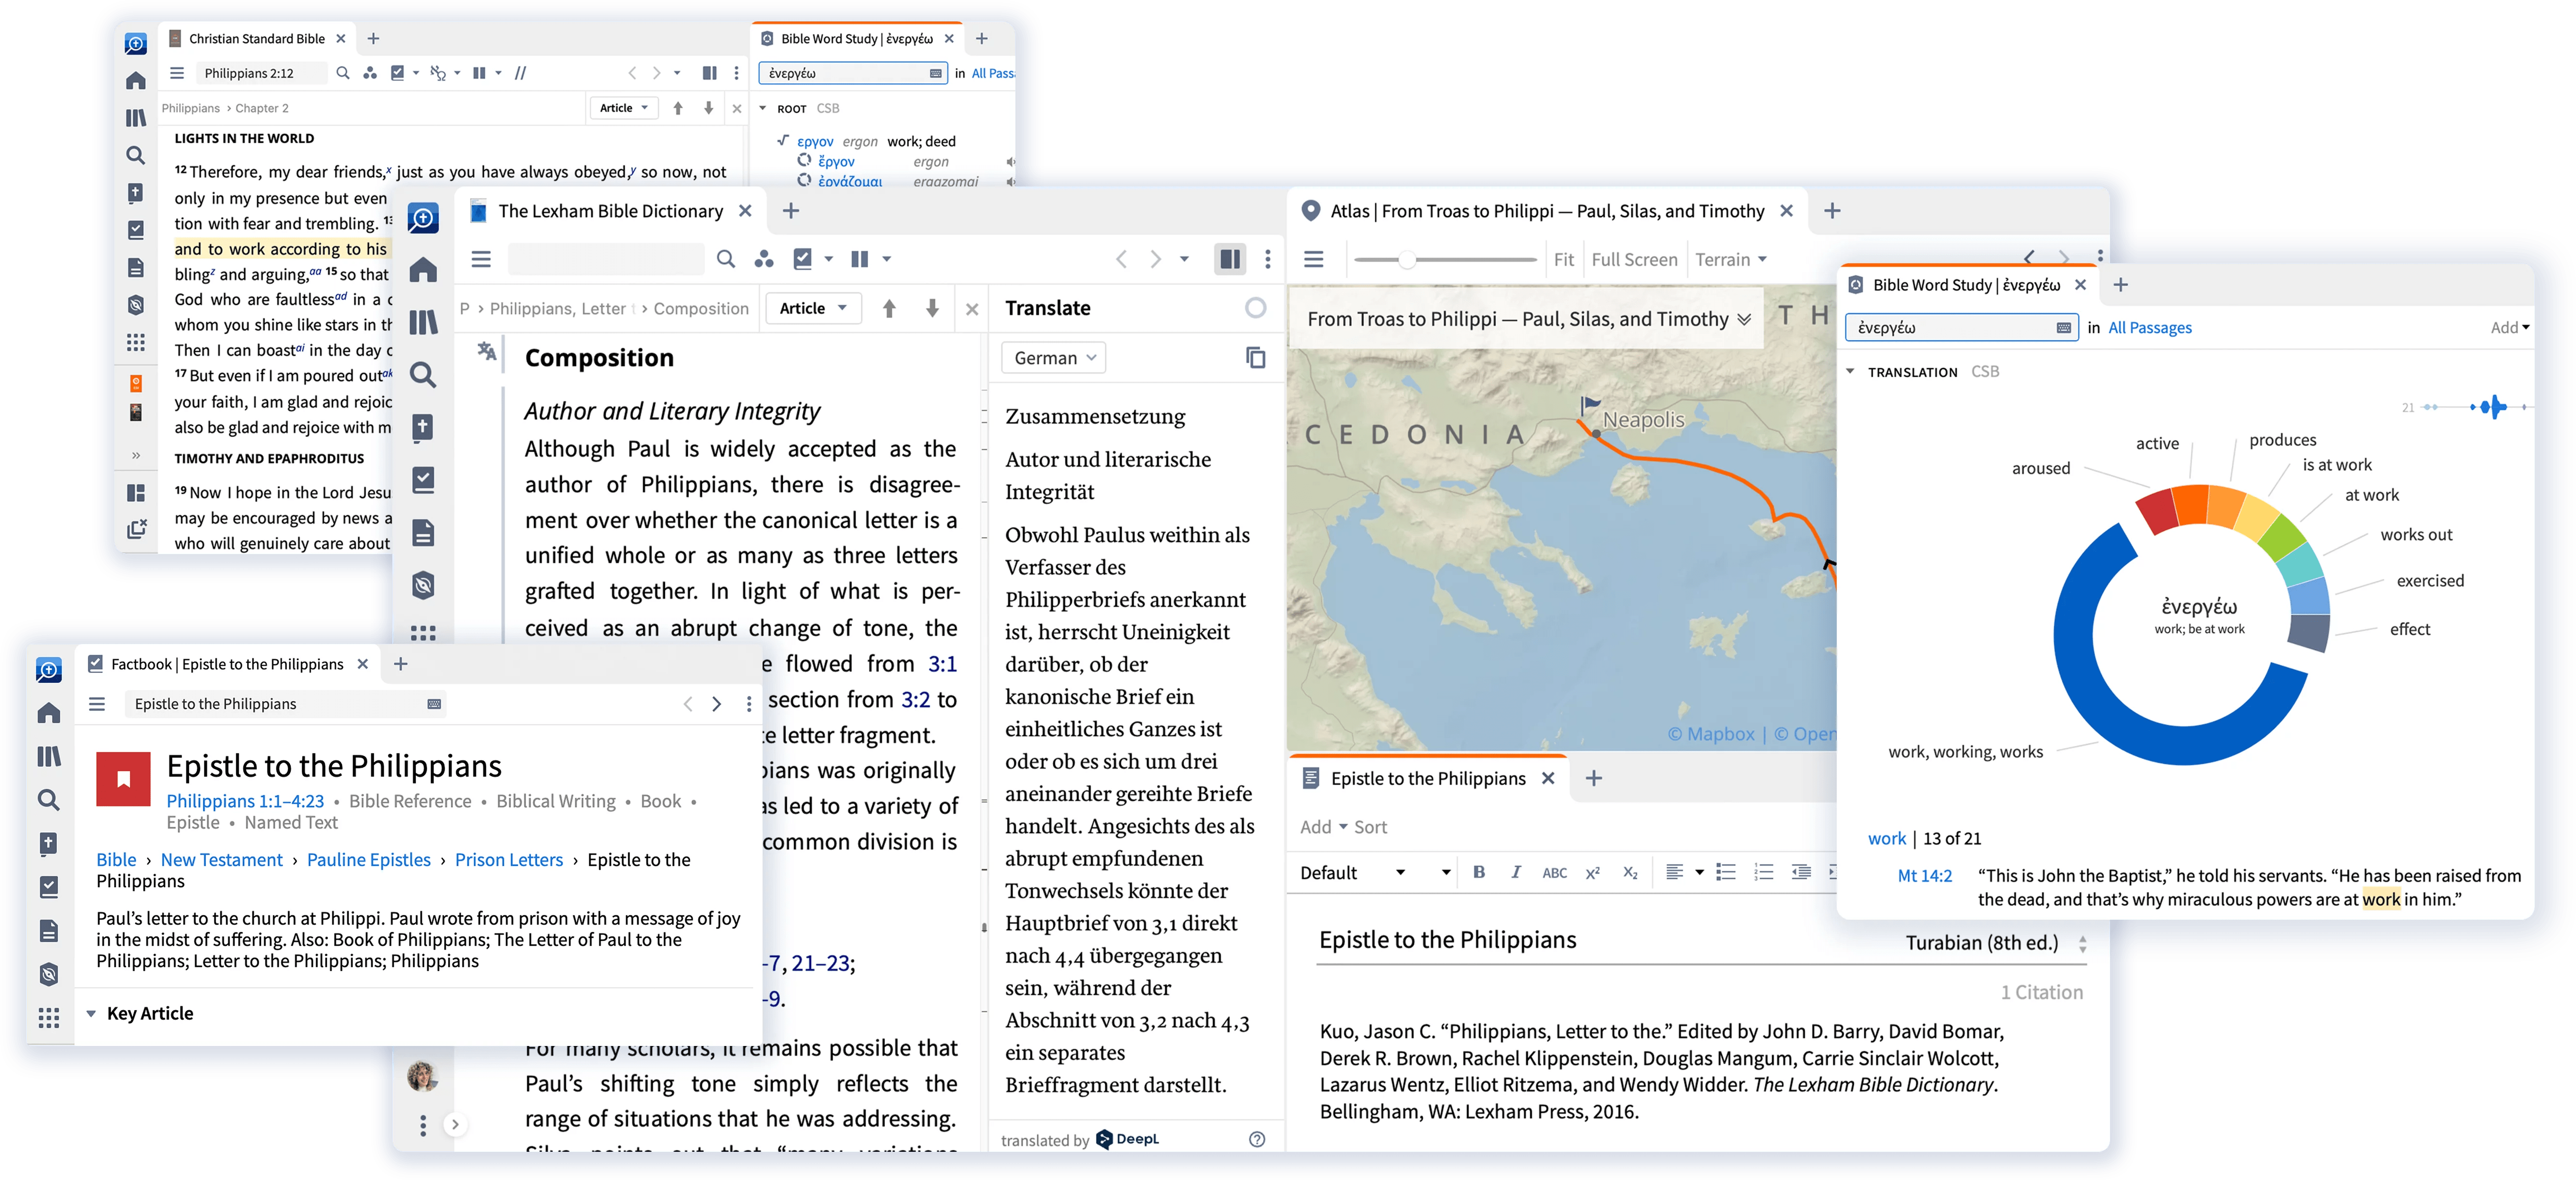Click the ἐνεργέω search field in front Word Study
Image resolution: width=2576 pixels, height=1180 pixels.
(x=1960, y=328)
